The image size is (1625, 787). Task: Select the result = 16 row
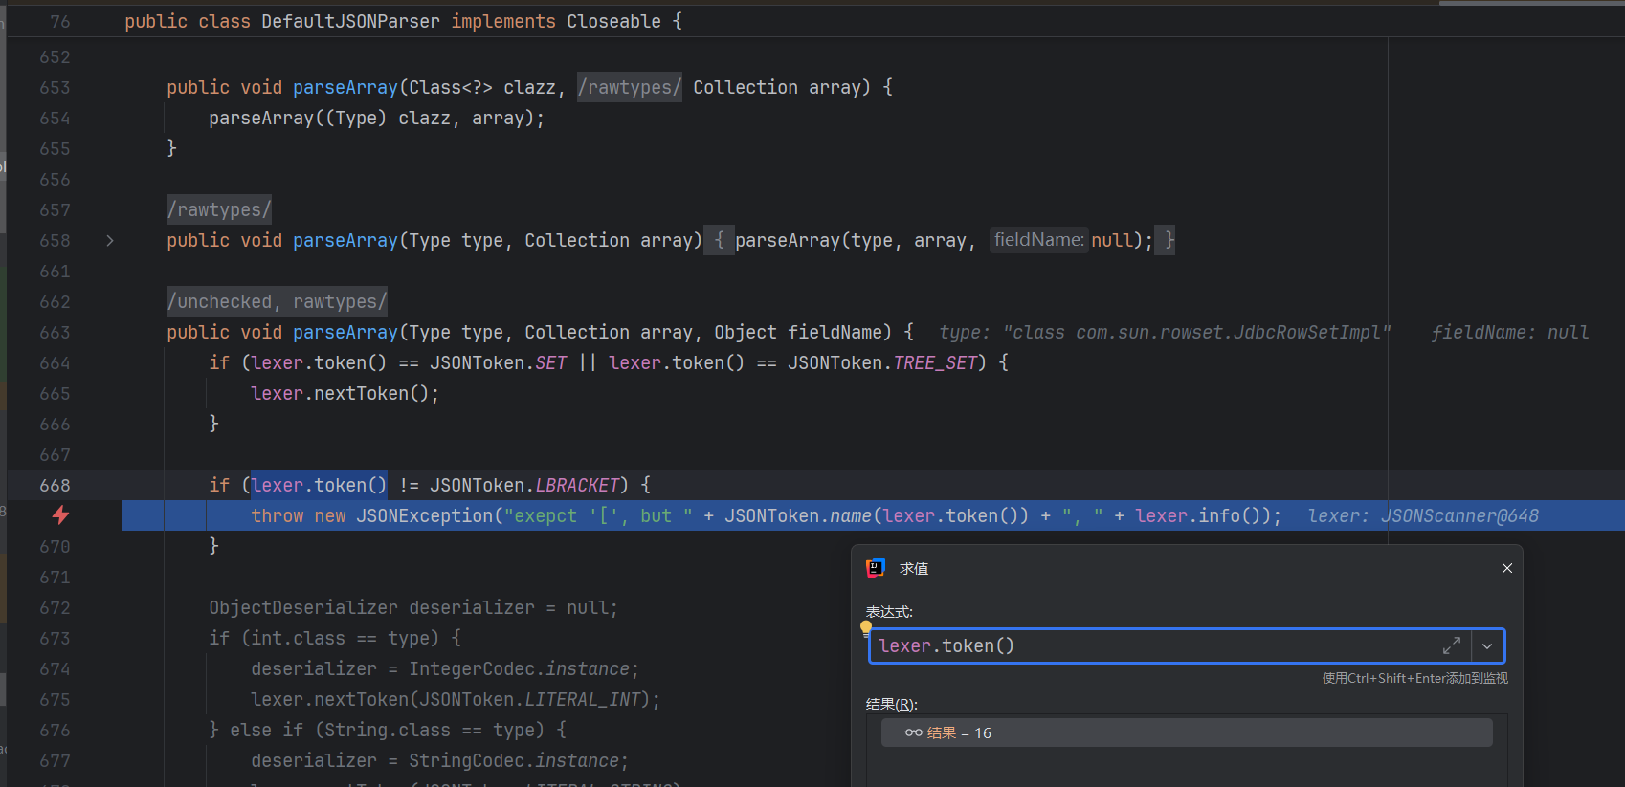(x=1187, y=733)
